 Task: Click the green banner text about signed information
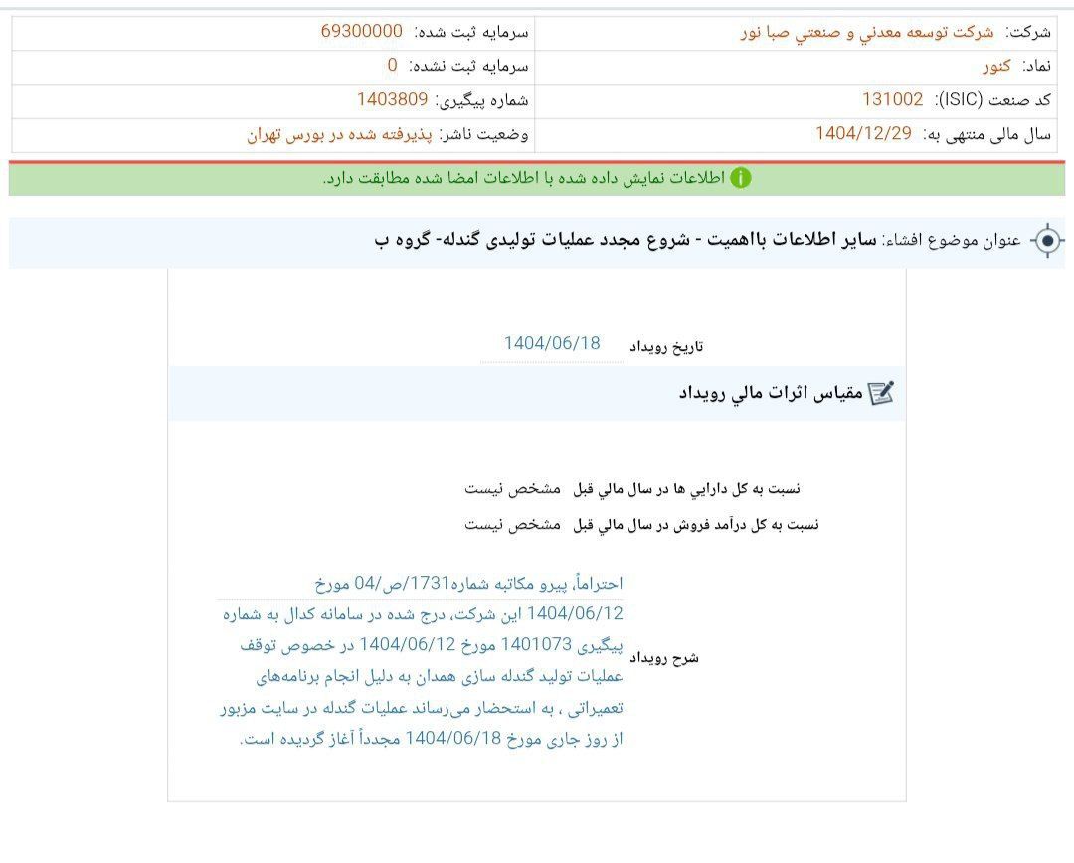tap(524, 178)
